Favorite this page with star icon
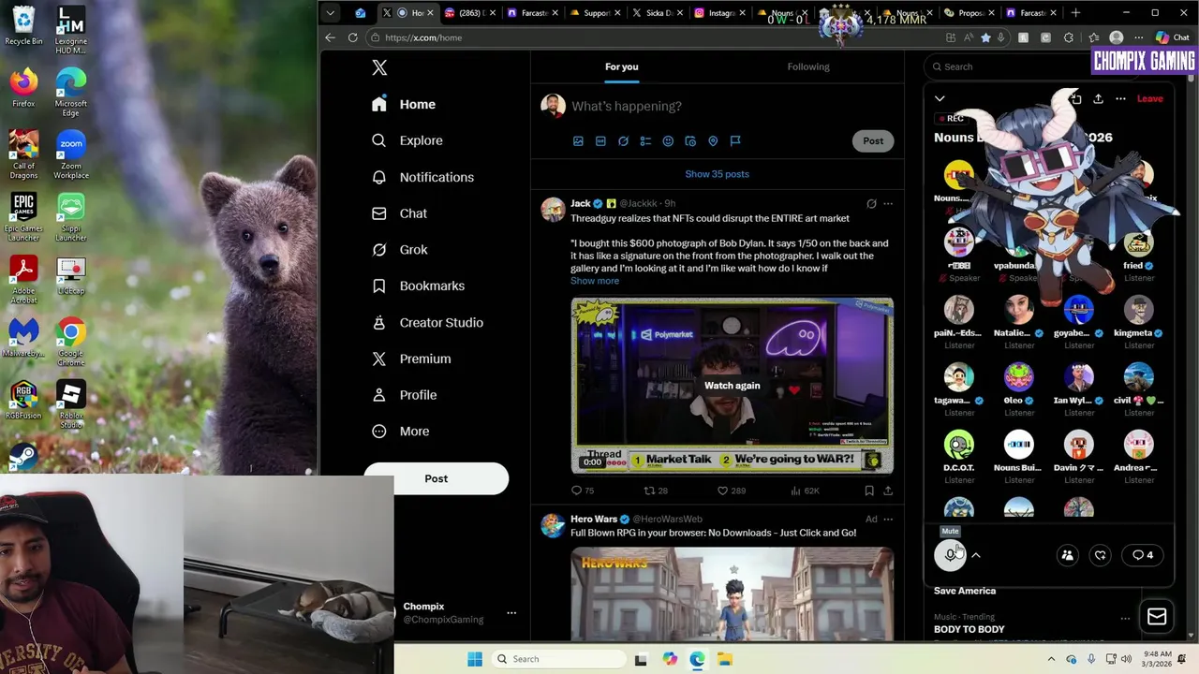This screenshot has height=674, width=1199. [985, 37]
